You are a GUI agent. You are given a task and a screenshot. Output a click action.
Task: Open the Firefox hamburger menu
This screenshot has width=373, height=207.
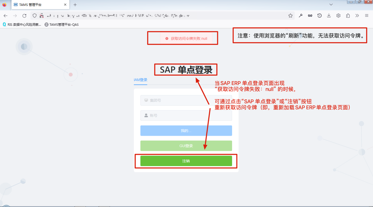point(367,15)
